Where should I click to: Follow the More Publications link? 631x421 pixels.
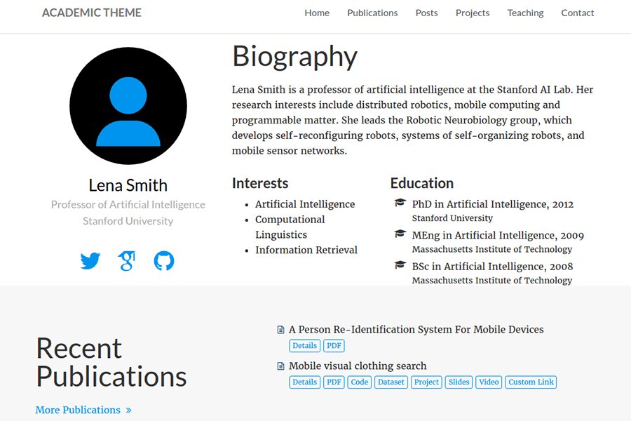(x=83, y=410)
